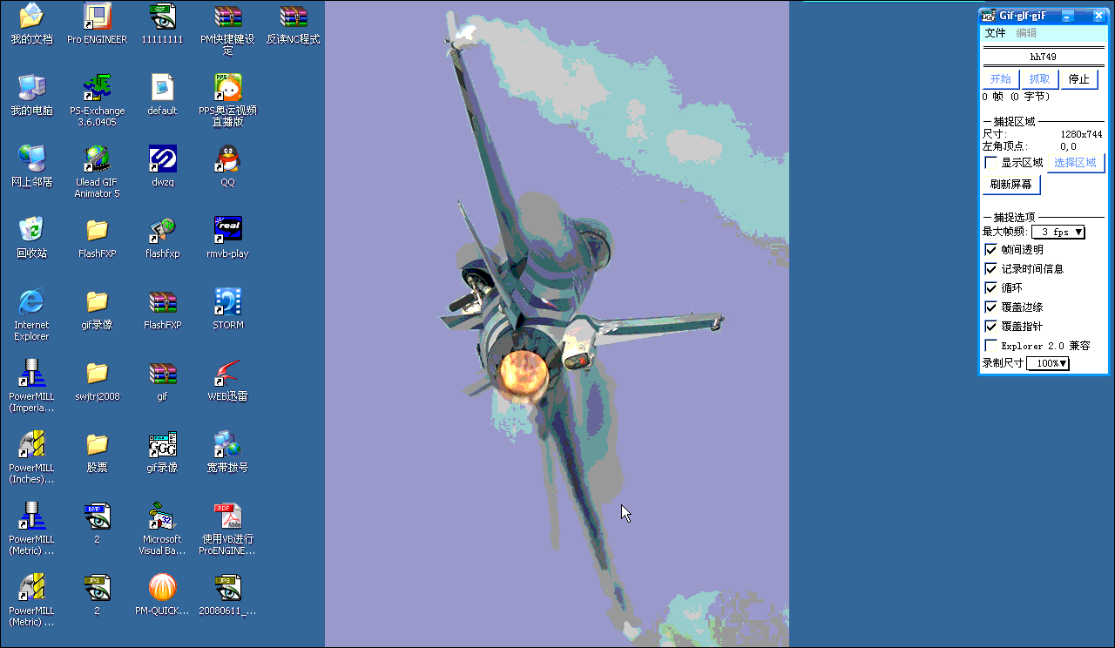This screenshot has height=648, width=1115.
Task: Enable 显示区域 checkbox
Action: [990, 162]
